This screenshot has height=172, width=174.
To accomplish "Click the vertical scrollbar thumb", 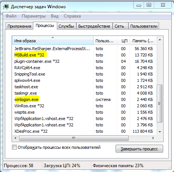I will [x=159, y=104].
